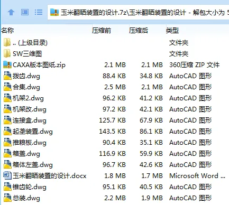Click the 42.6 KB compressed size of 箱体左盖.dwg
The width and height of the screenshot is (229, 205).
151,165
